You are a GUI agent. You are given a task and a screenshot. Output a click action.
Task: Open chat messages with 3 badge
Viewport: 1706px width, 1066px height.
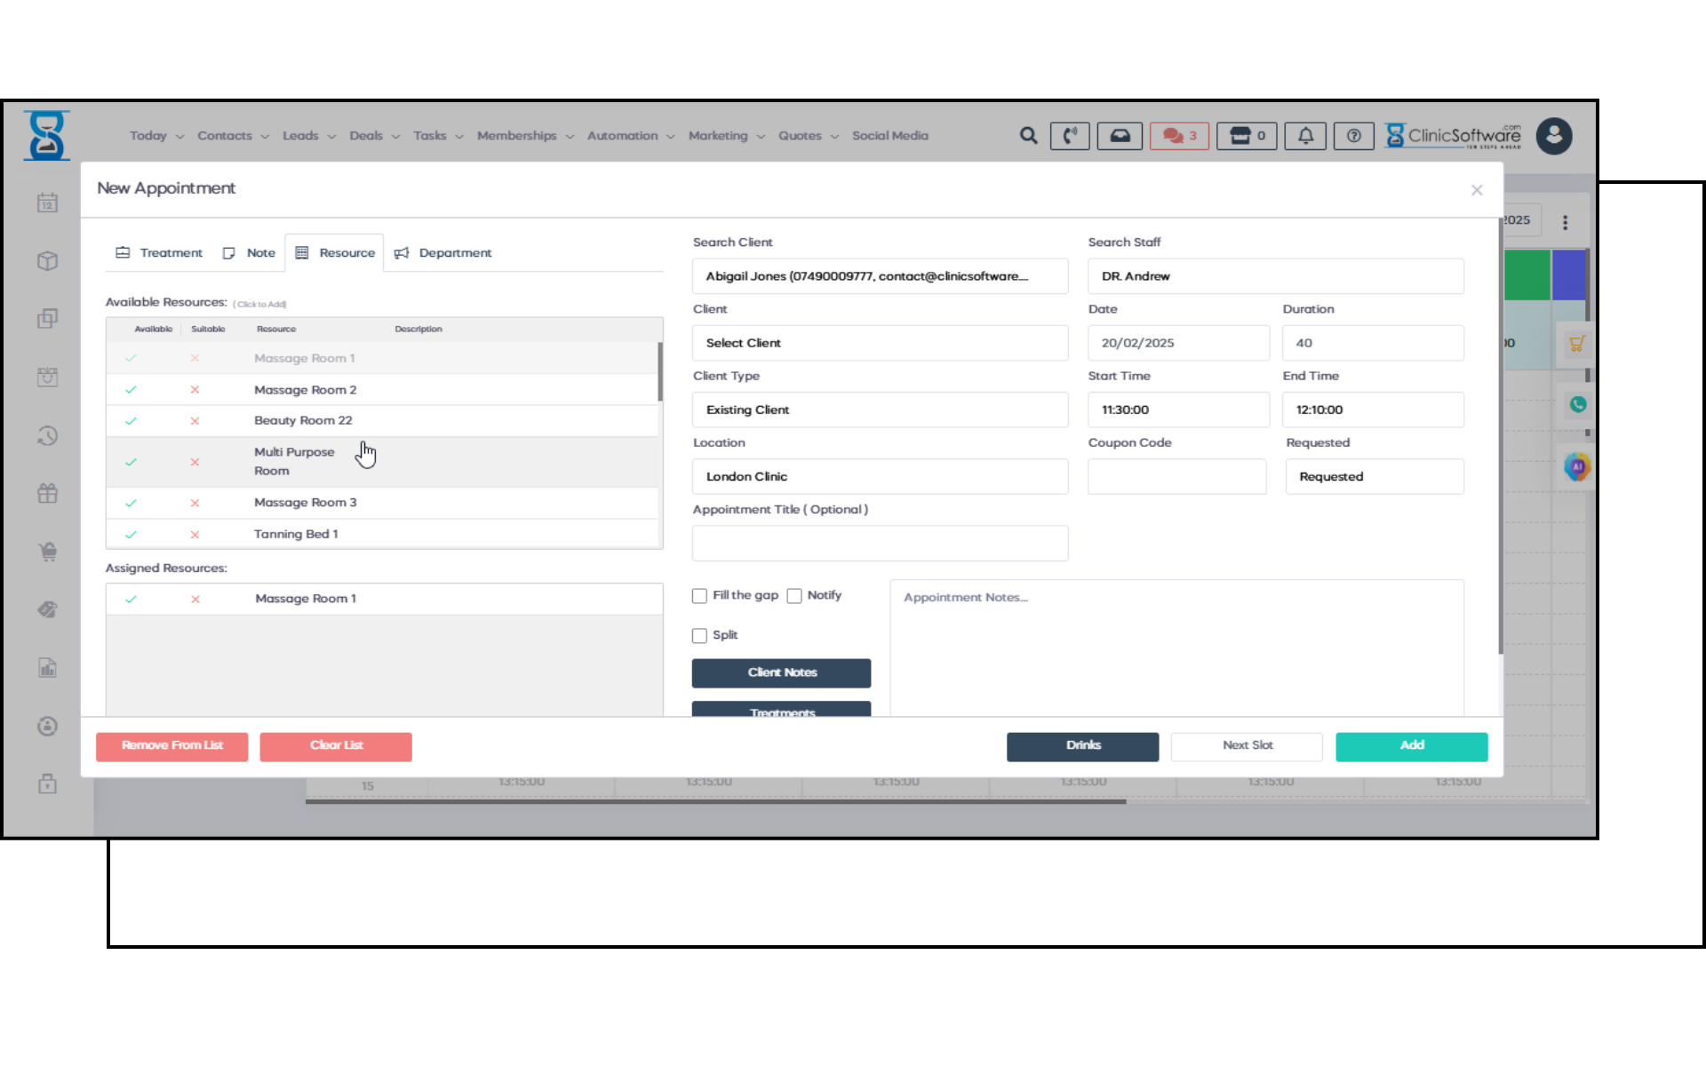pyautogui.click(x=1179, y=136)
